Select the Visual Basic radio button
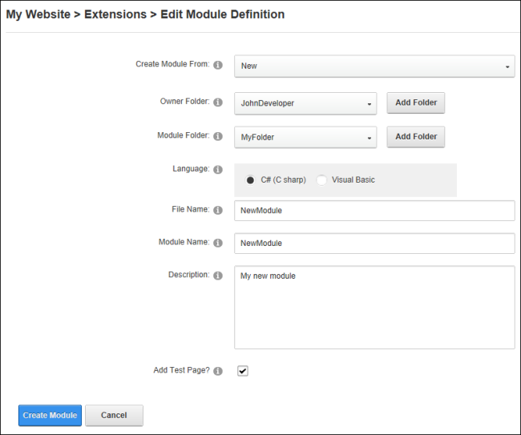This screenshot has height=435, width=521. (x=321, y=180)
